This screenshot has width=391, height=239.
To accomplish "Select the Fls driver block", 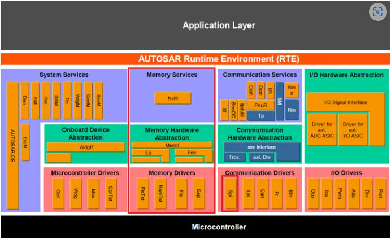I will [x=181, y=194].
